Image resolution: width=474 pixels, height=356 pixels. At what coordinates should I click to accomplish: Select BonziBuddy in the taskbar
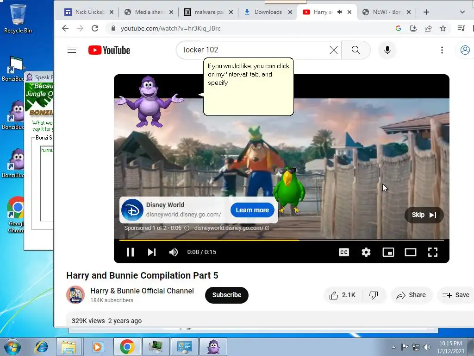pos(213,347)
